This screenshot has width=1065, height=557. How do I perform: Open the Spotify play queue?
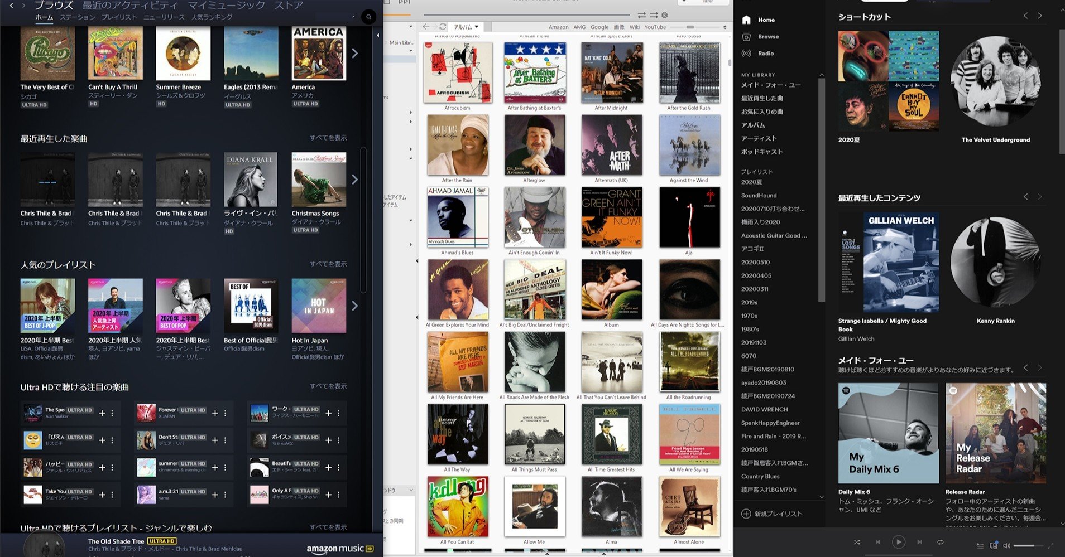point(980,545)
